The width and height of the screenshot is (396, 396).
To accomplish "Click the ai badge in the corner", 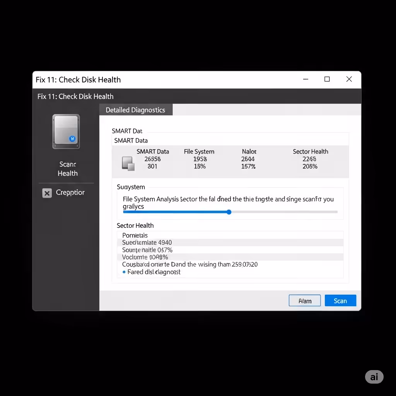I will 374,377.
